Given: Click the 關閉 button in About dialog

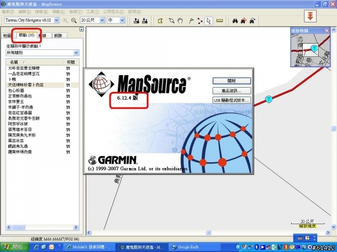Looking at the screenshot, I should tap(232, 81).
